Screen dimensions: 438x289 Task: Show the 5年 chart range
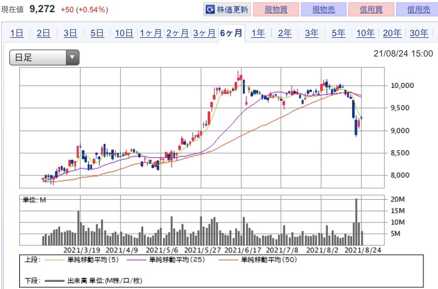tap(339, 33)
